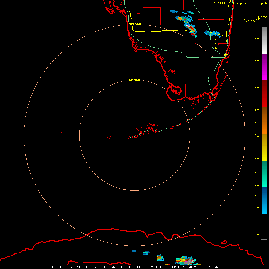
Task: Click the 40 value on the scale
Action: point(257,135)
